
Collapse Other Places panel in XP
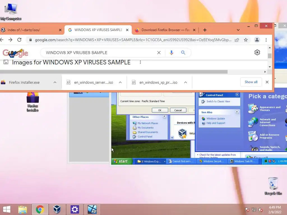point(164,117)
